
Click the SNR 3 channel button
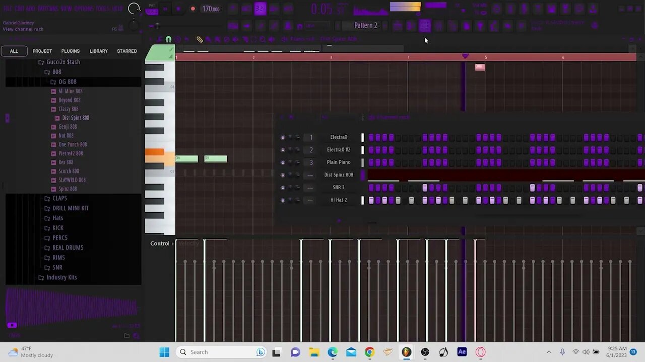[x=339, y=188]
